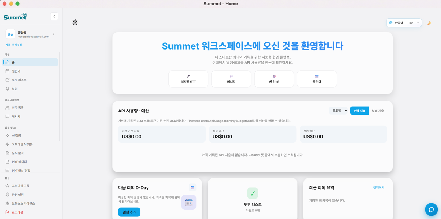The height and width of the screenshot is (219, 441).
Task: Toggle dark mode with the moon icon
Action: click(x=428, y=22)
